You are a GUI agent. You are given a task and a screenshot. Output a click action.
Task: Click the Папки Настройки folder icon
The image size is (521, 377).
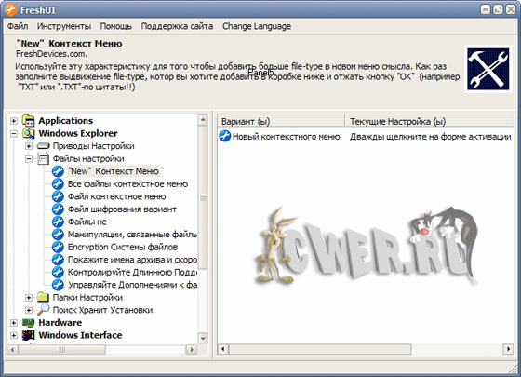[43, 297]
